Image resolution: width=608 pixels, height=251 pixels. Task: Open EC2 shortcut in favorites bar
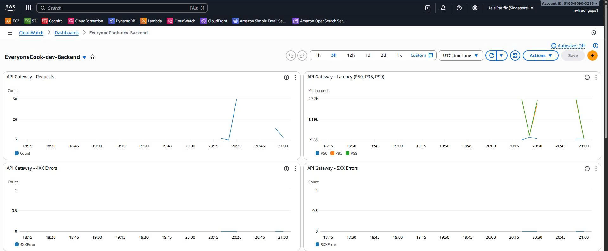(12, 21)
